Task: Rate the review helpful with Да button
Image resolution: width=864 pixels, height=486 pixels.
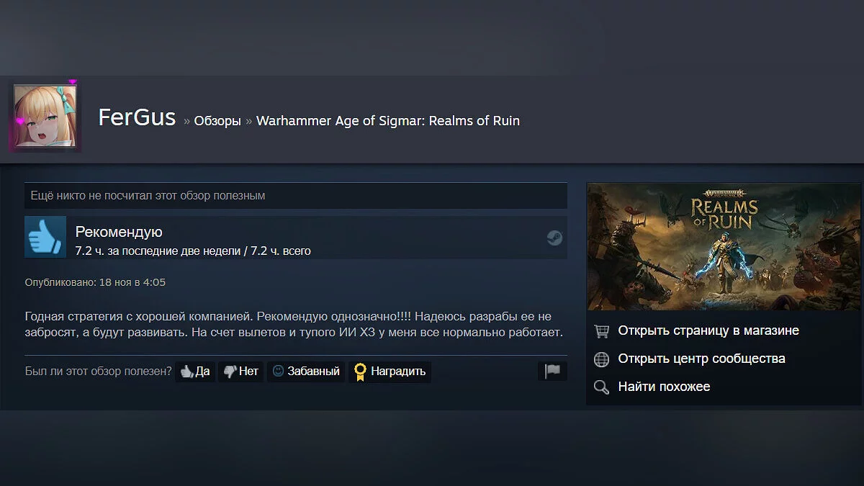Action: tap(195, 372)
